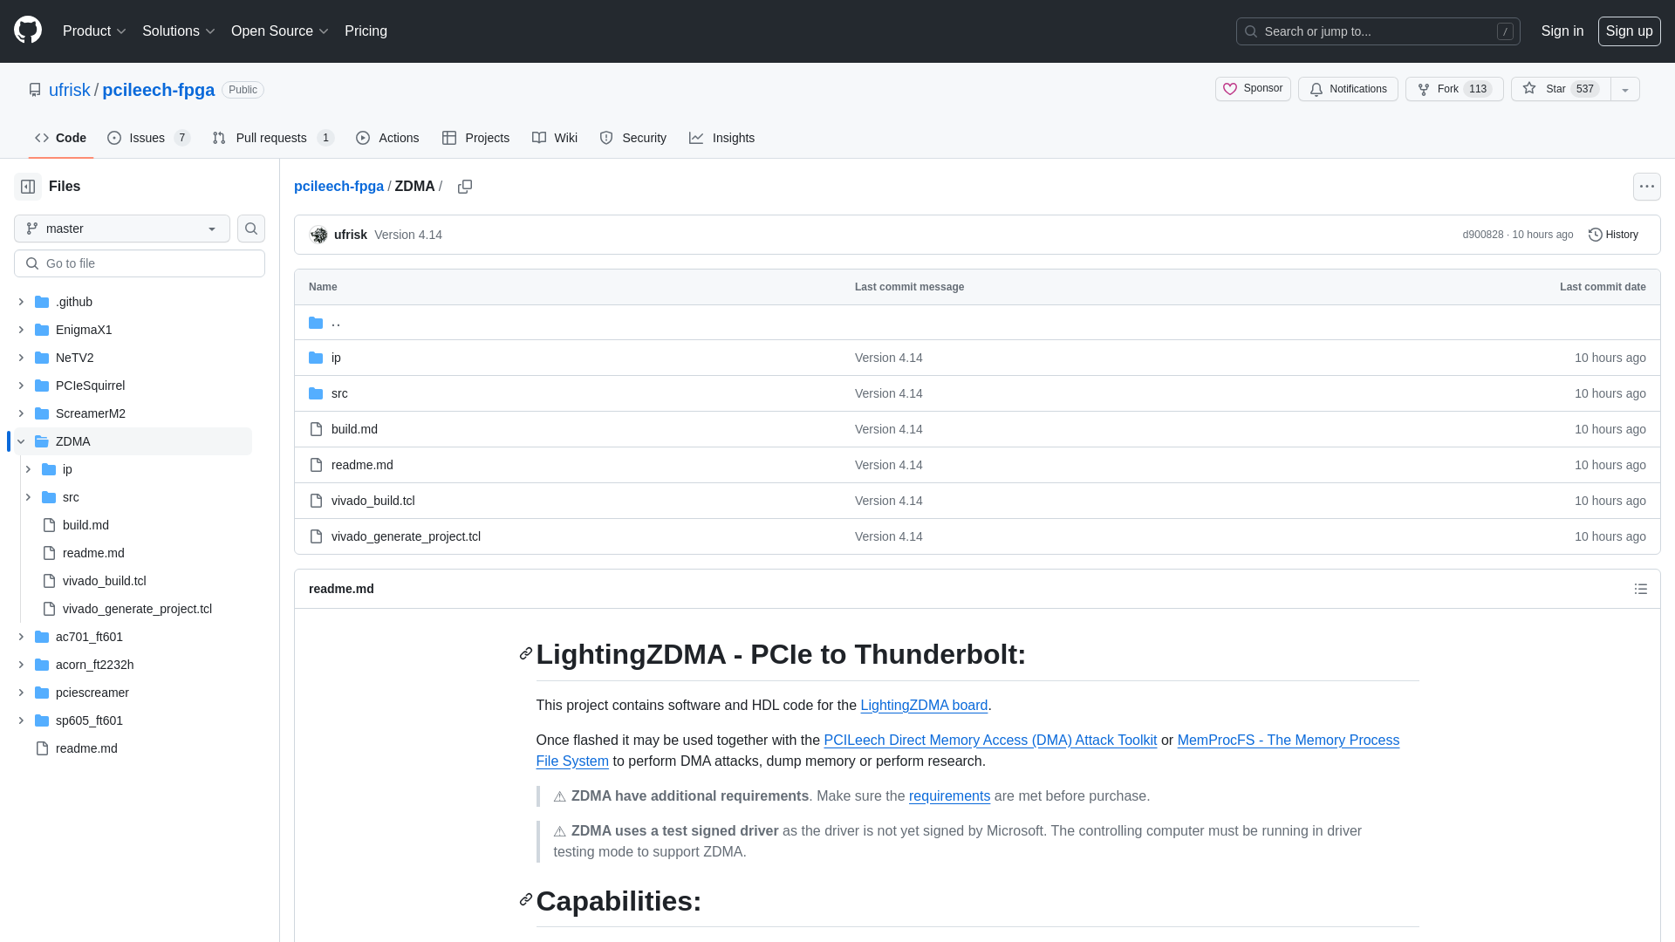Switch to the Security tab
The width and height of the screenshot is (1675, 942).
(632, 138)
